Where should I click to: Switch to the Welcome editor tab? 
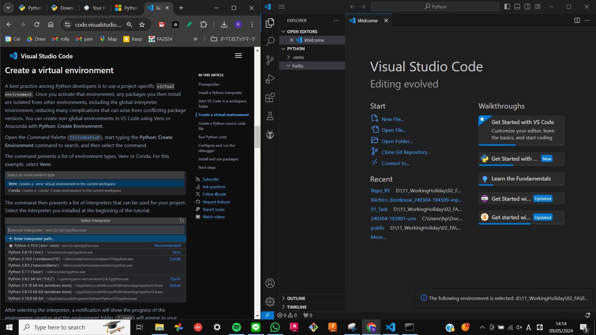point(368,20)
